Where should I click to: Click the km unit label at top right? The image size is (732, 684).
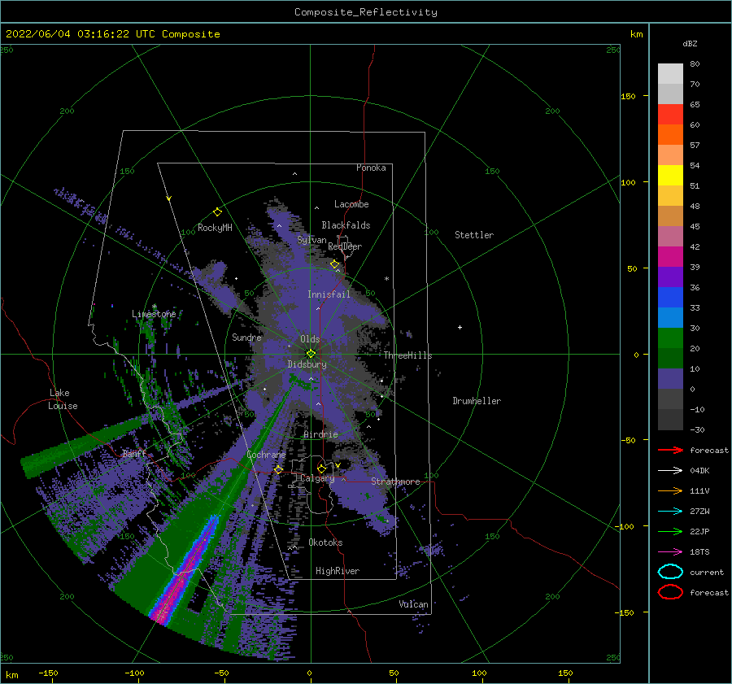[x=636, y=34]
